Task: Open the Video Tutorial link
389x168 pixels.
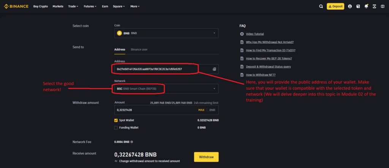Action: click(255, 34)
